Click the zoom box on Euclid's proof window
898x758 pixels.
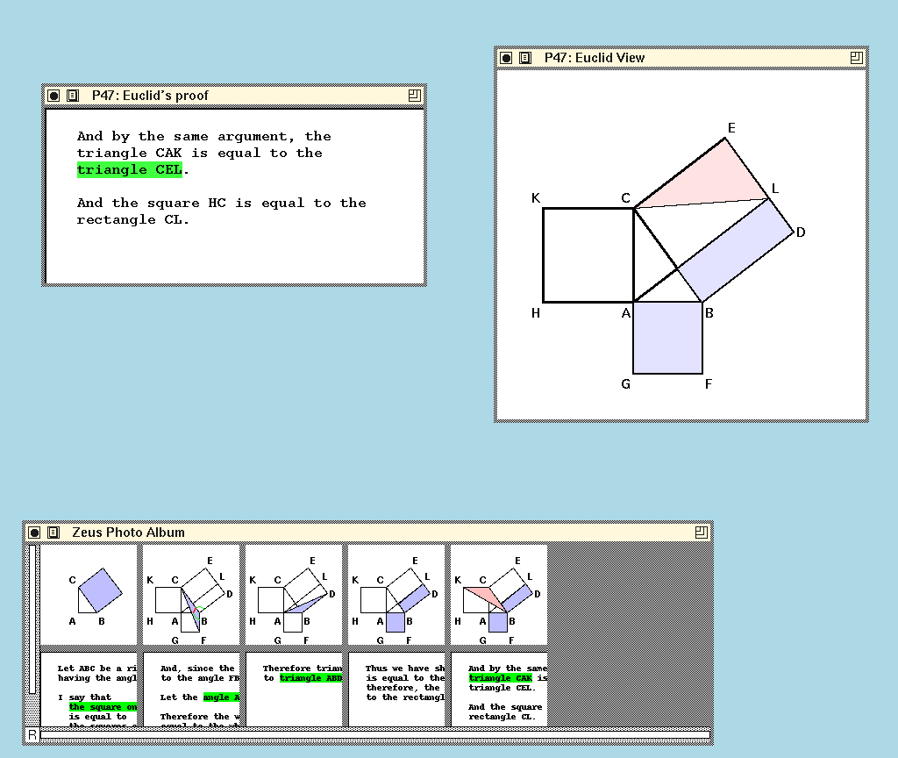point(415,96)
